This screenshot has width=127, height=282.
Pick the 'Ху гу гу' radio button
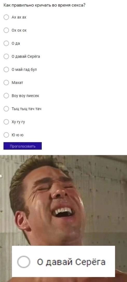(x=6, y=122)
